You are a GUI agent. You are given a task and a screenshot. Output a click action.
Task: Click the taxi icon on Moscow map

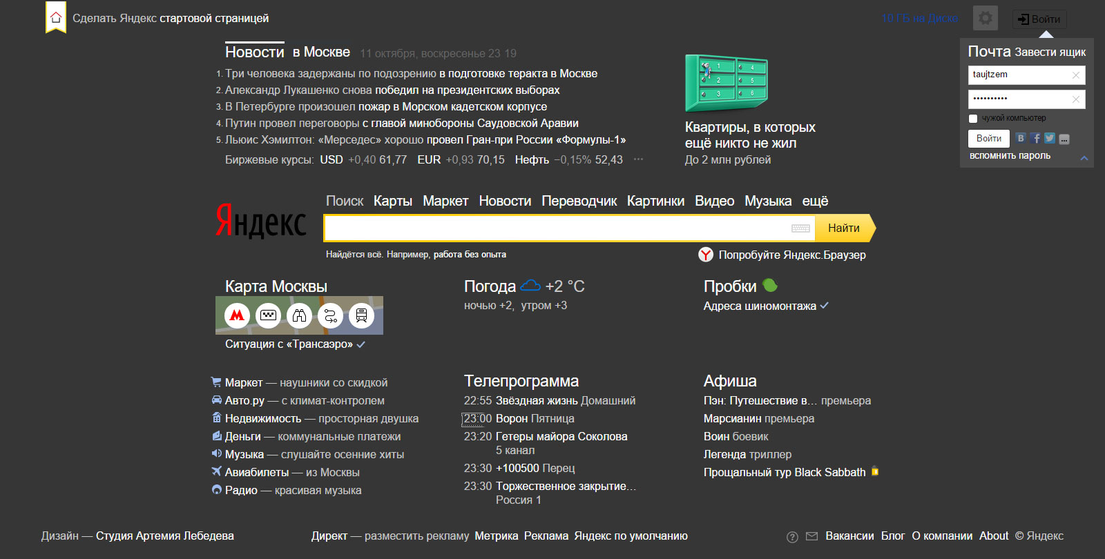click(x=268, y=315)
